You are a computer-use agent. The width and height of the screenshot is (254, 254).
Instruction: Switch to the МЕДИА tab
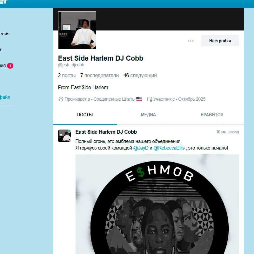pyautogui.click(x=148, y=115)
